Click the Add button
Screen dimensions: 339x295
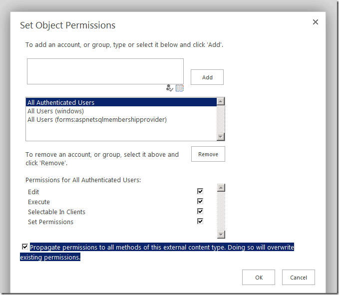(207, 77)
